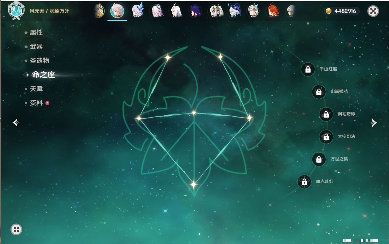Open the locked 山岚残芯 constellation
The image size is (389, 244).
click(x=319, y=92)
